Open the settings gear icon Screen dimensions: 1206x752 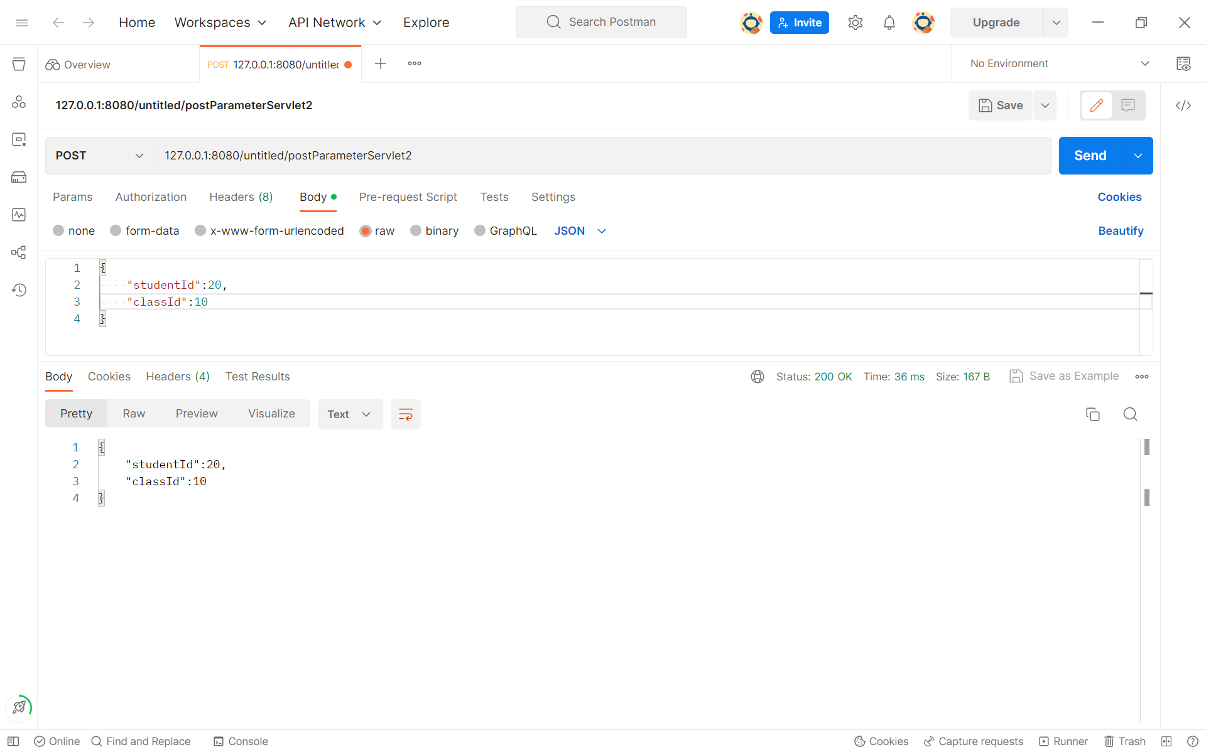[x=855, y=23]
